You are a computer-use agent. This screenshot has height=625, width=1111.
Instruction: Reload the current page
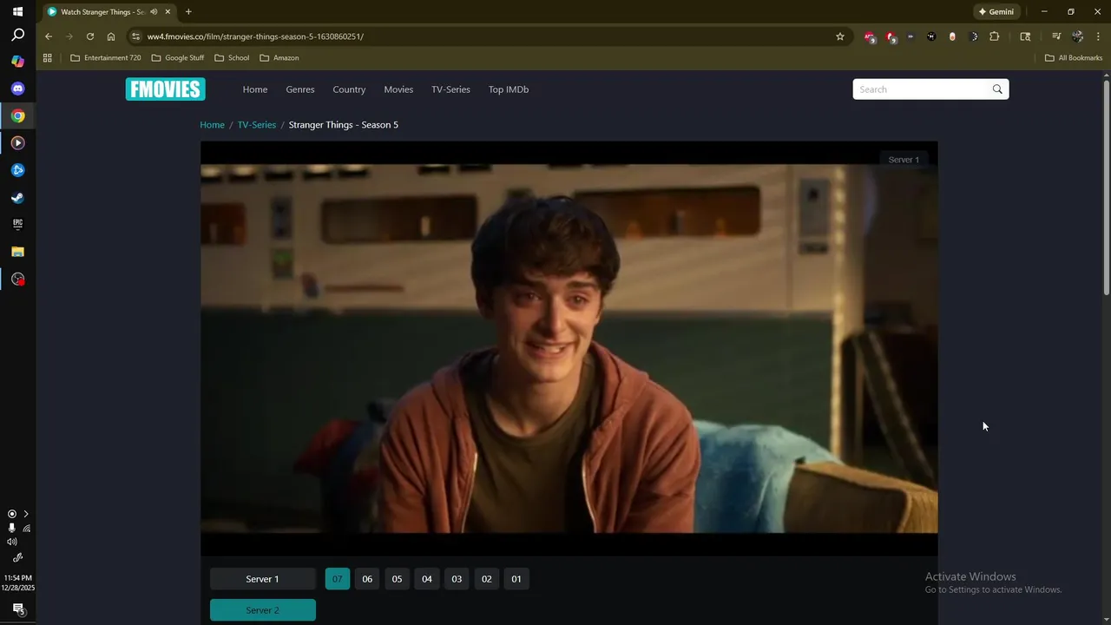[x=90, y=36]
